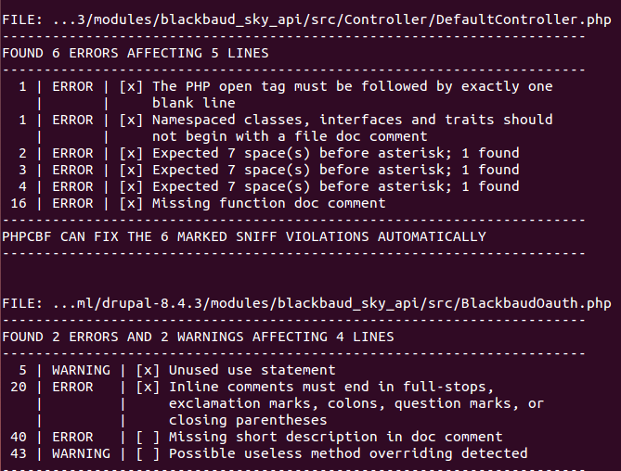
Task: Click the [x] marker beside "The PHP open tag"
Action: tap(131, 86)
